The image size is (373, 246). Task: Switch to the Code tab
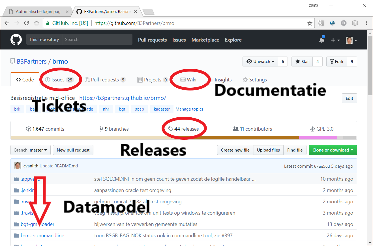pos(25,80)
